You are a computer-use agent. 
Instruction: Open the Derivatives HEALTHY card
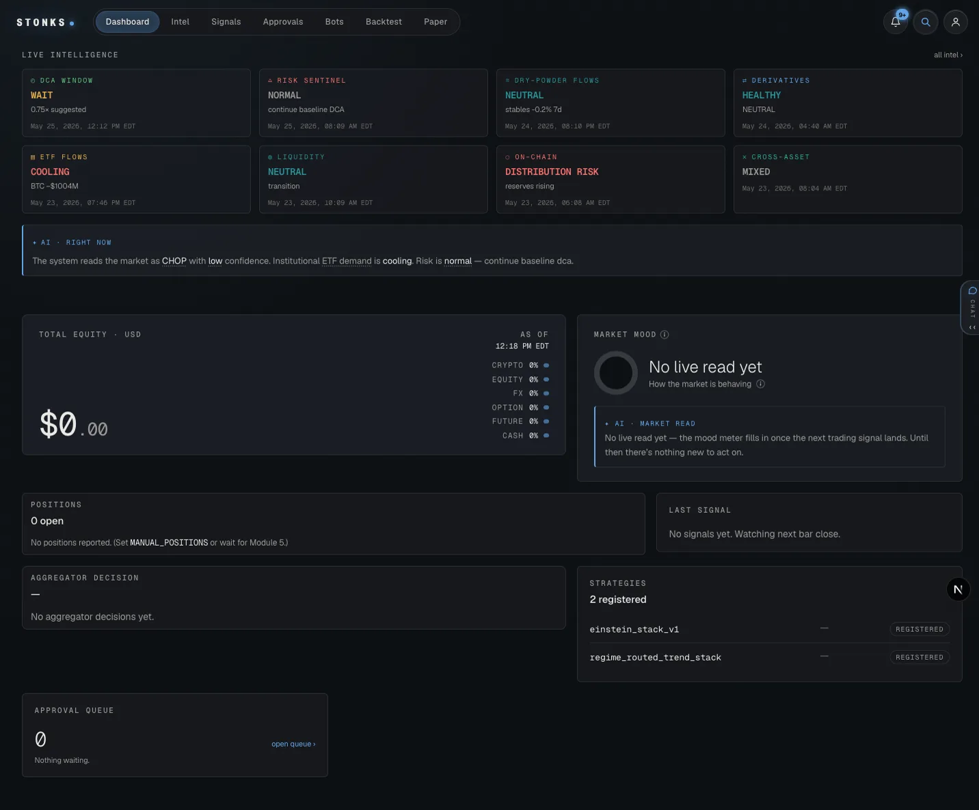[x=848, y=102]
